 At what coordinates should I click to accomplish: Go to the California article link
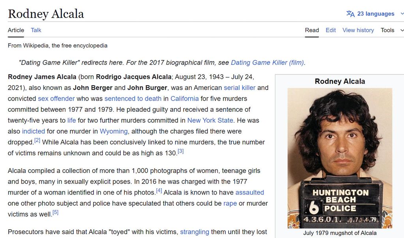click(x=184, y=99)
